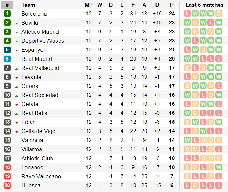Screen dimensions: 228x192
Task: Click Athletic Club's position 17 badge
Action: pyautogui.click(x=7, y=158)
